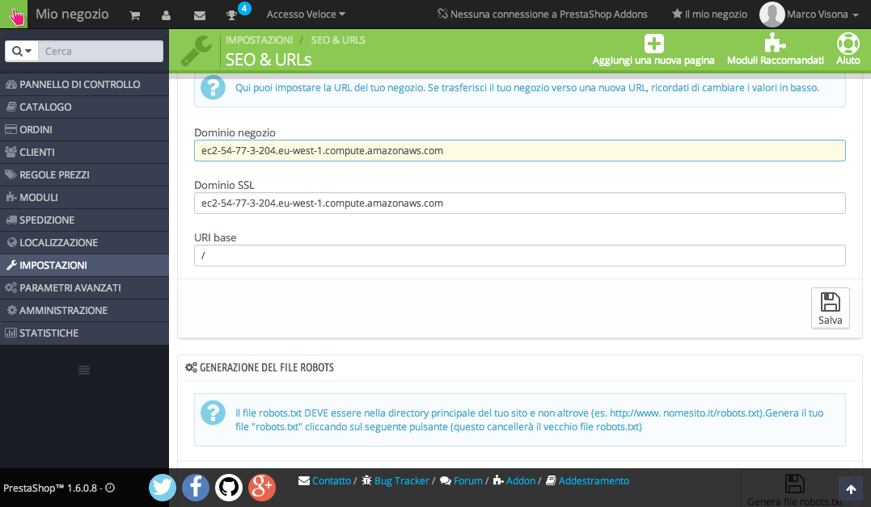This screenshot has height=507, width=871.
Task: Edit the Dominio negozio field
Action: tap(519, 151)
